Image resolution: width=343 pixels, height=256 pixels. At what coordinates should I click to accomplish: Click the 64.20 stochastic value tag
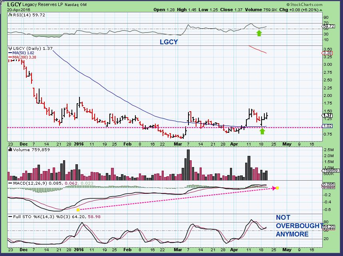329,227
